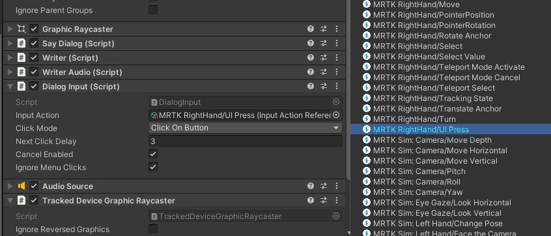Open help for Writer script
This screenshot has width=551, height=236.
(310, 57)
